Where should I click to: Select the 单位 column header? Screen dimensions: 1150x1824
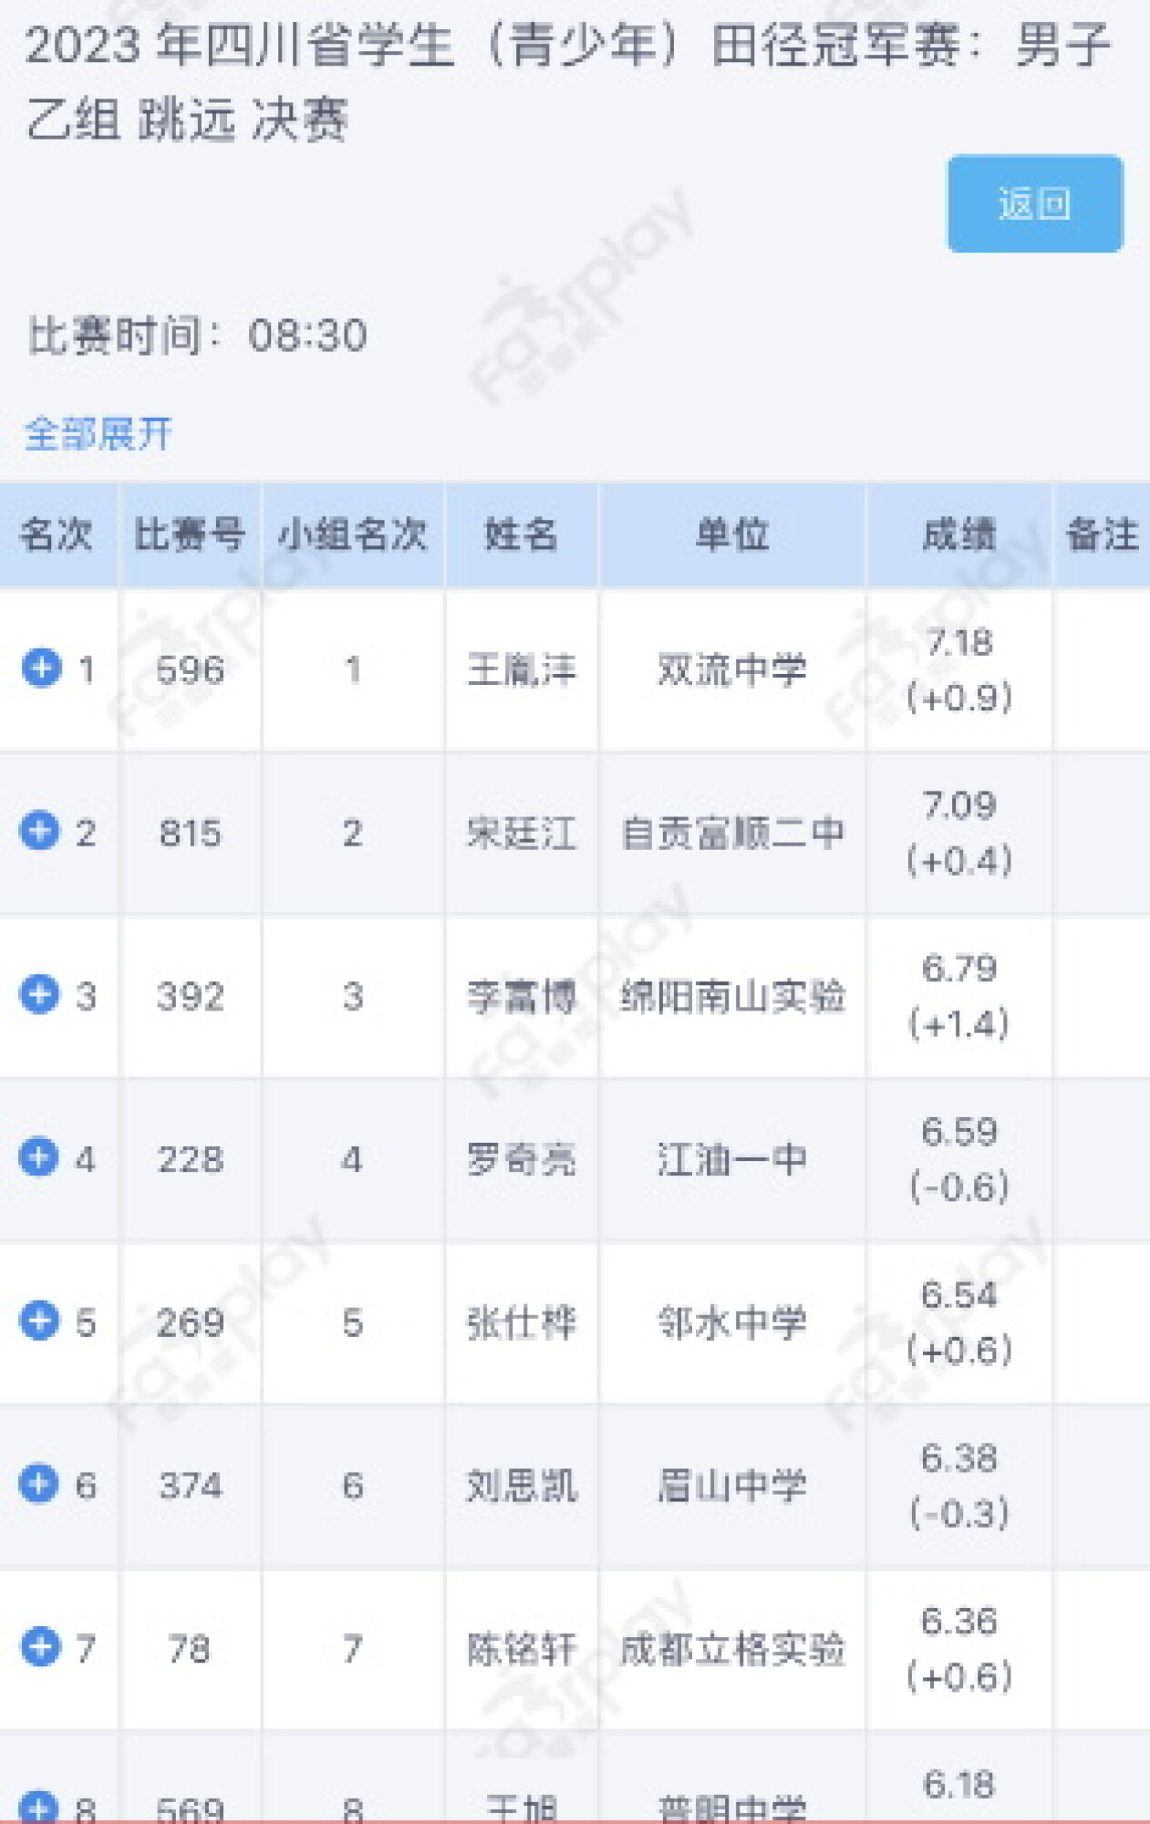(x=732, y=534)
